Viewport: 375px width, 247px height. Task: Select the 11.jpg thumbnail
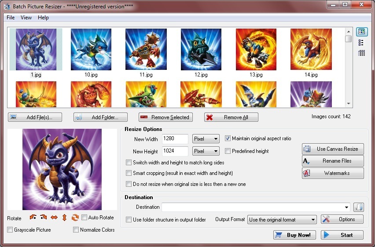point(146,50)
